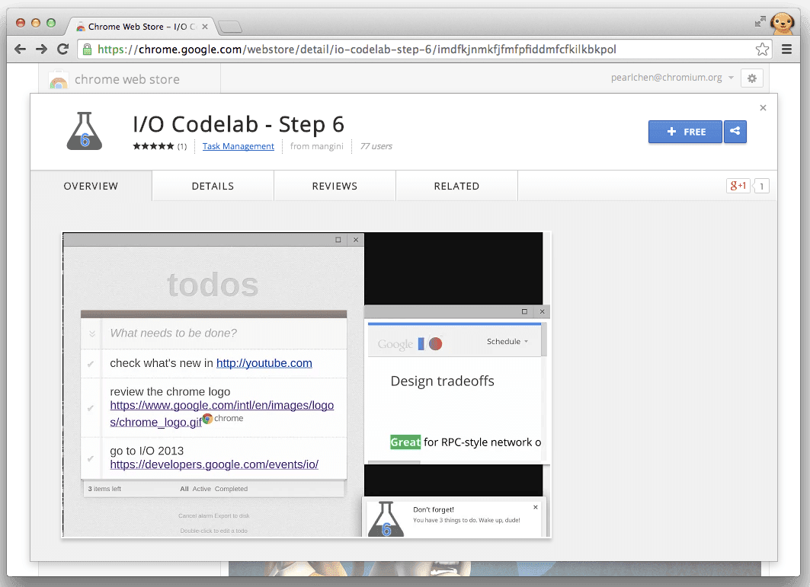Open Chrome's hamburger menu icon
Image resolution: width=810 pixels, height=587 pixels.
[x=787, y=48]
